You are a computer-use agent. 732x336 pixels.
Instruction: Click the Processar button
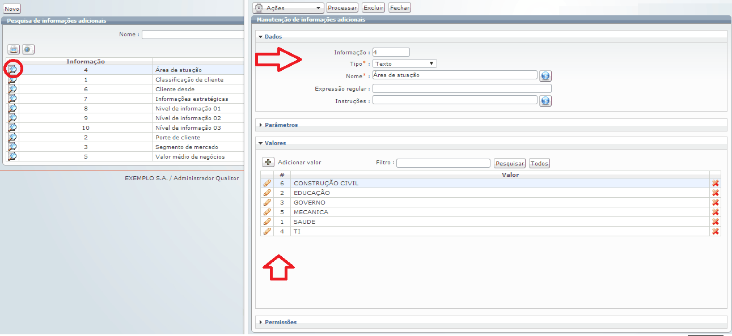pyautogui.click(x=342, y=8)
